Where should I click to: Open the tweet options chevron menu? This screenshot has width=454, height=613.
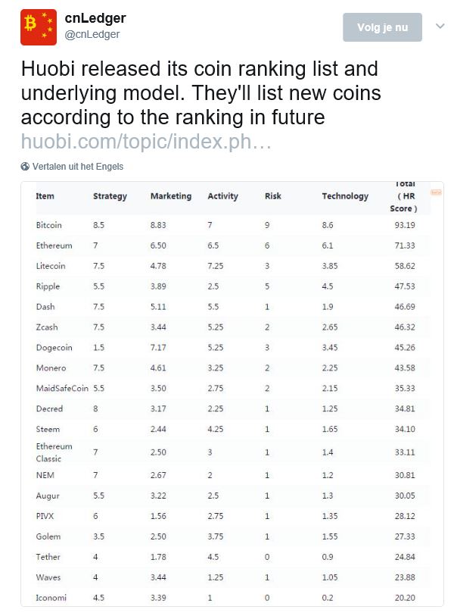tap(440, 27)
